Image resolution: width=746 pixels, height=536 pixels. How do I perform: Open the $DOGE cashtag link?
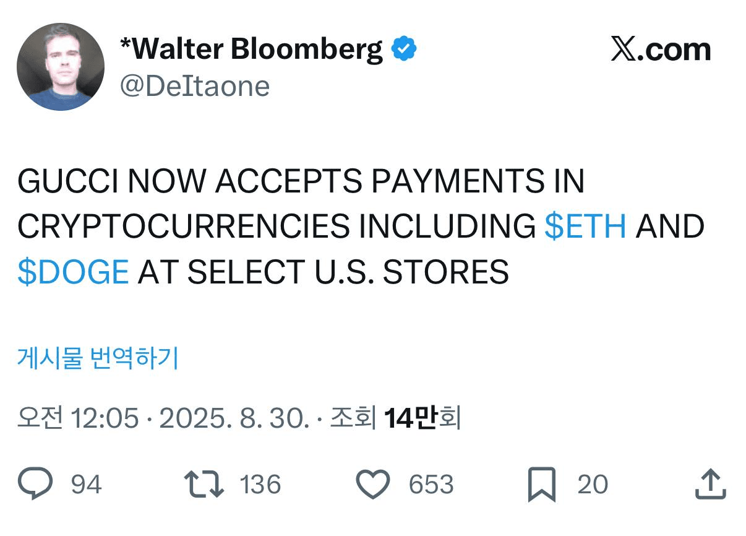[73, 272]
